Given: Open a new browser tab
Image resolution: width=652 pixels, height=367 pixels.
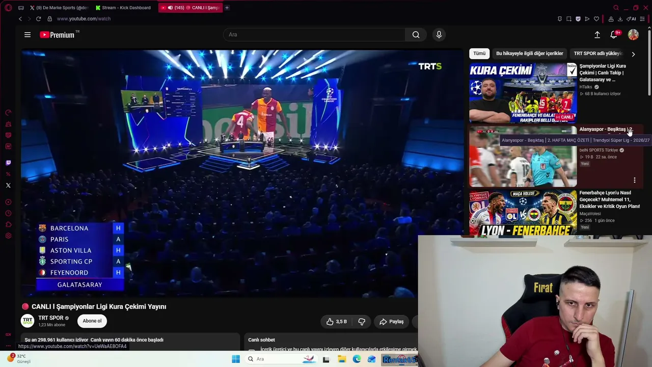Looking at the screenshot, I should pos(227,8).
